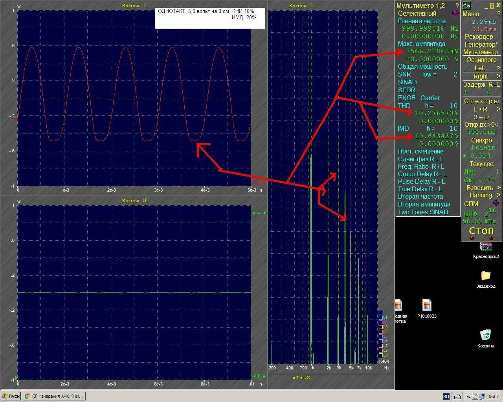The image size is (503, 402).
Task: Select the Вторая частота row
Action: [420, 196]
